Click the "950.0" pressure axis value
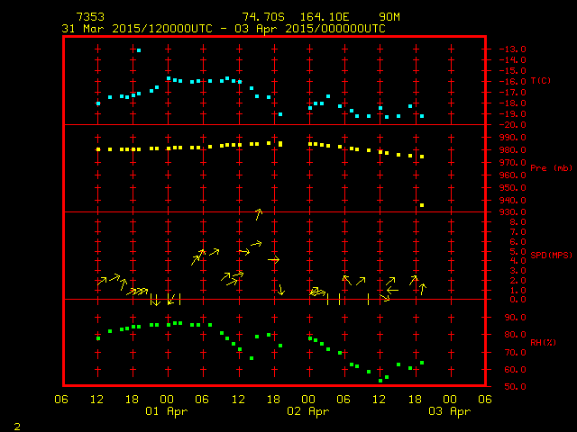Screen dimensions: 577x432 [x=512, y=188]
